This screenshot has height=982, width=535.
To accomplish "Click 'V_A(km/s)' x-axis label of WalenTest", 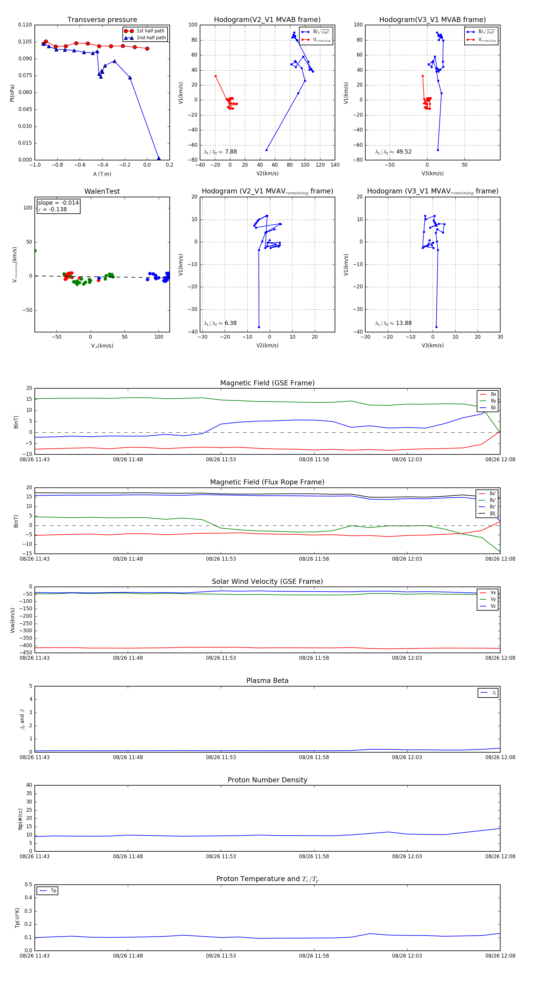I will (102, 346).
